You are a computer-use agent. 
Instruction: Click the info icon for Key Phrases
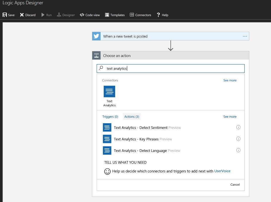[238, 138]
